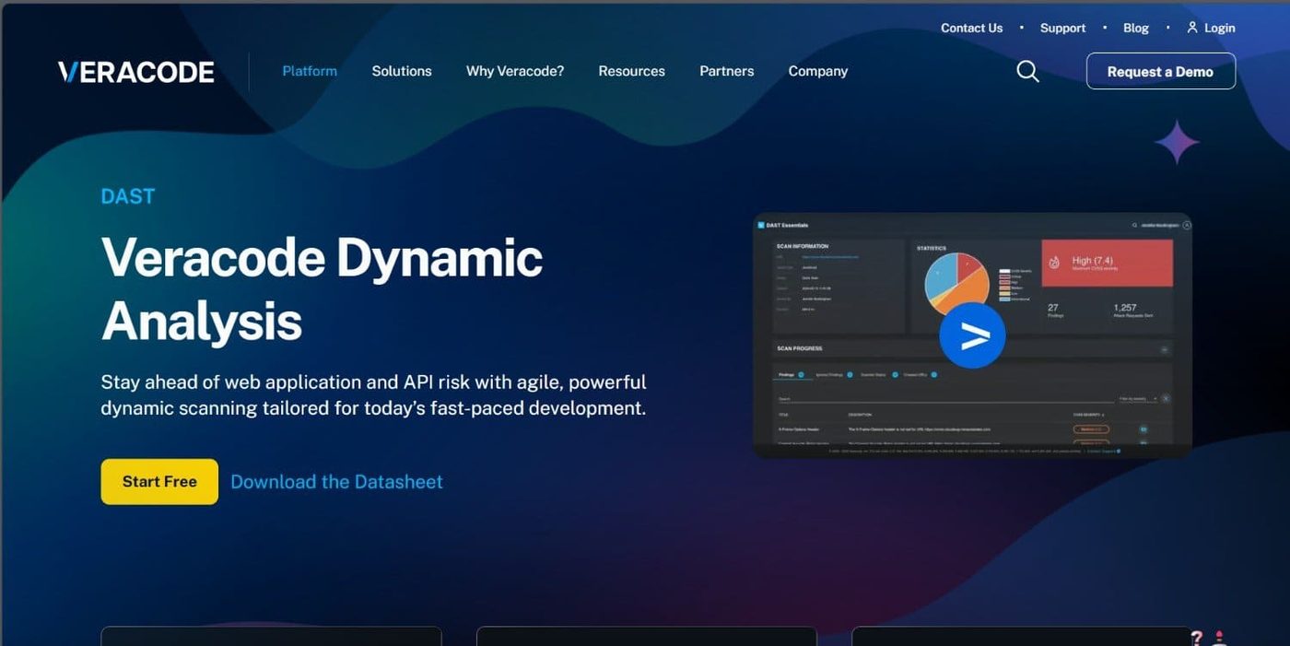
Task: Click the Login link text
Action: [x=1219, y=28]
